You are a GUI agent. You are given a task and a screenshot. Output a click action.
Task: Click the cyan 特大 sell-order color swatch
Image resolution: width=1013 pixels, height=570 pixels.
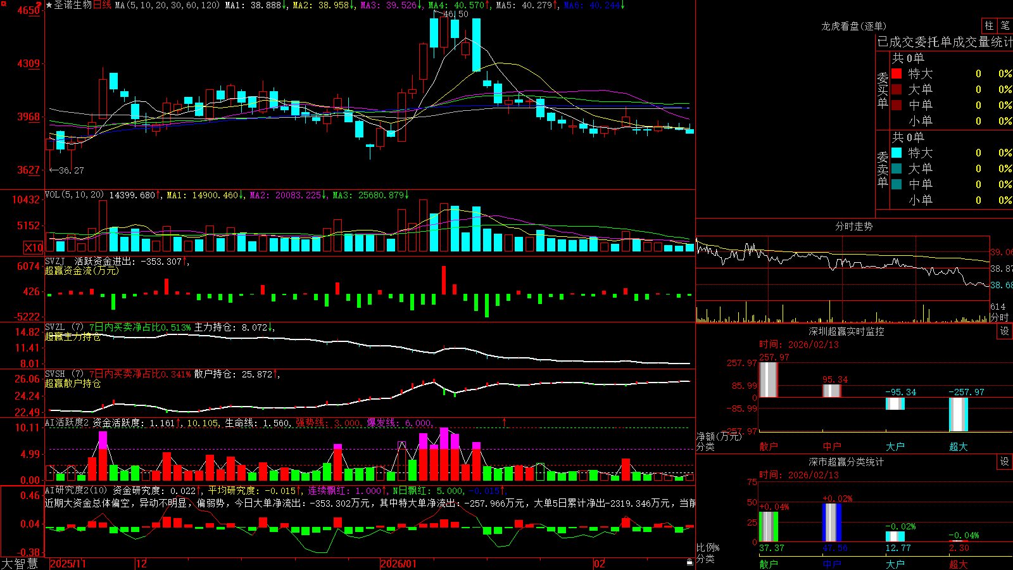[x=897, y=153]
